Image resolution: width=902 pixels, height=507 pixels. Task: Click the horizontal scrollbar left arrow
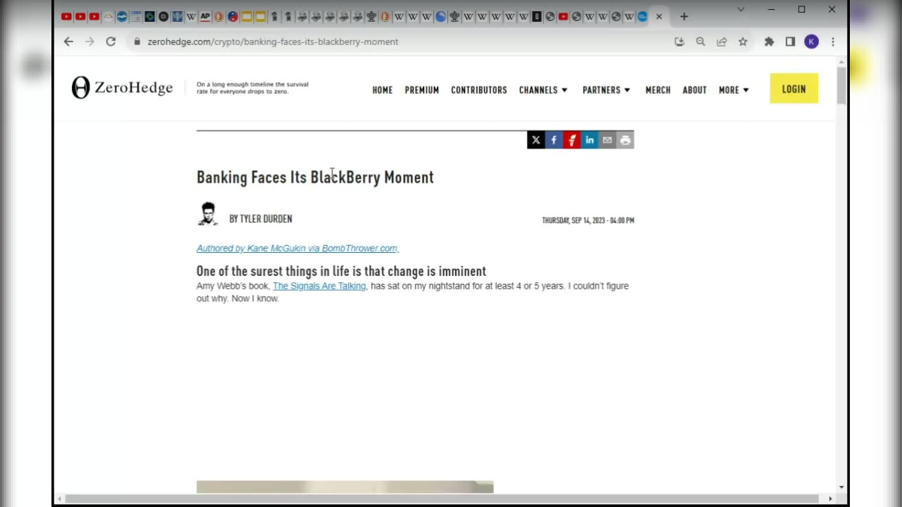pos(60,499)
